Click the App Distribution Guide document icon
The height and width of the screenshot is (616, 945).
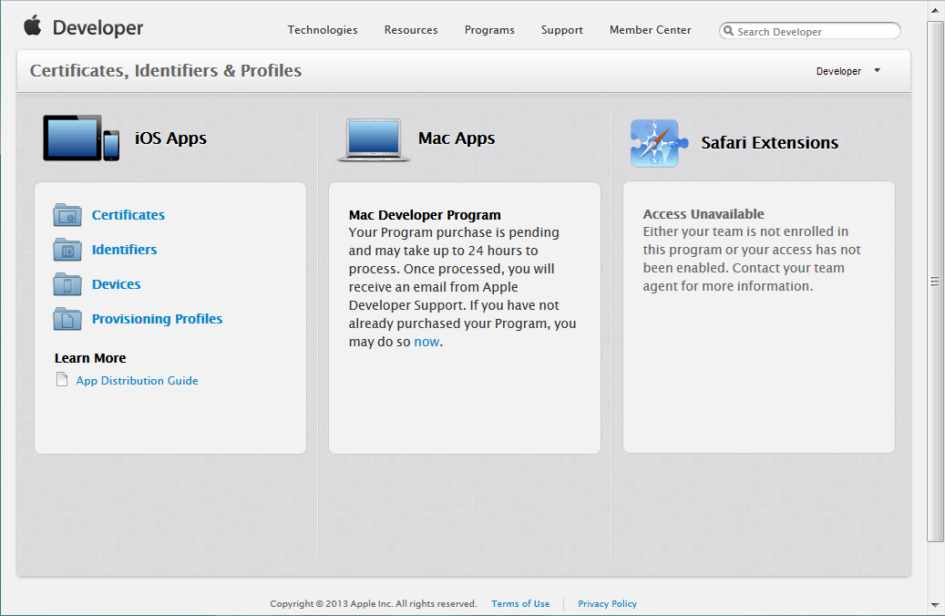tap(61, 379)
